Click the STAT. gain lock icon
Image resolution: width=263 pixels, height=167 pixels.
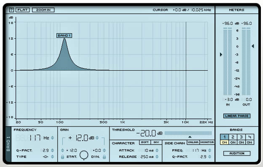[62, 157]
